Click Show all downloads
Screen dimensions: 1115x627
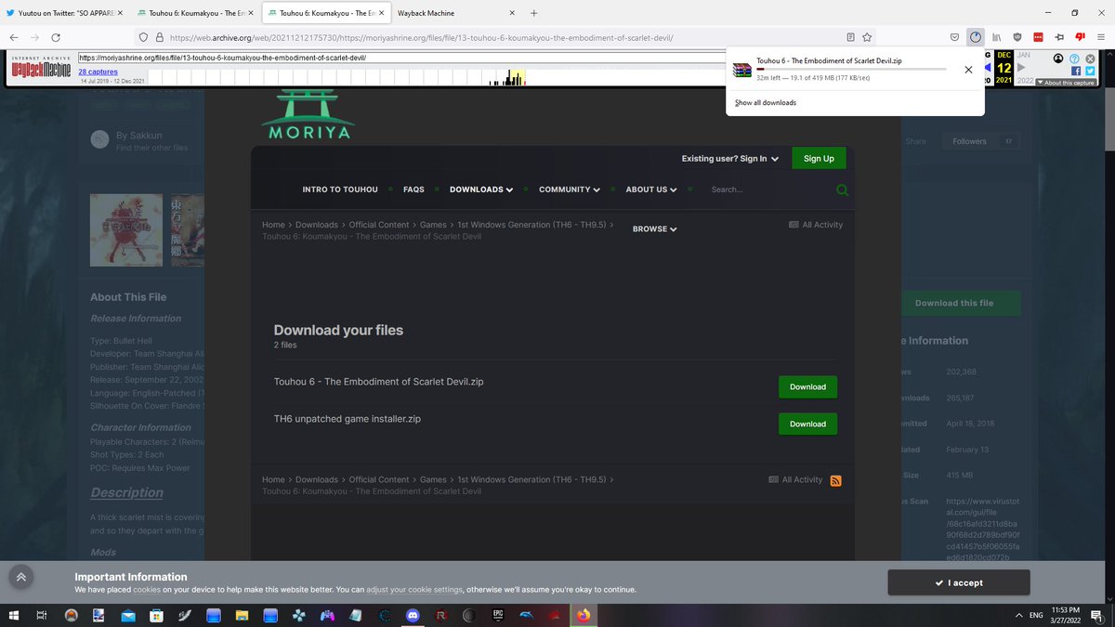tap(766, 102)
